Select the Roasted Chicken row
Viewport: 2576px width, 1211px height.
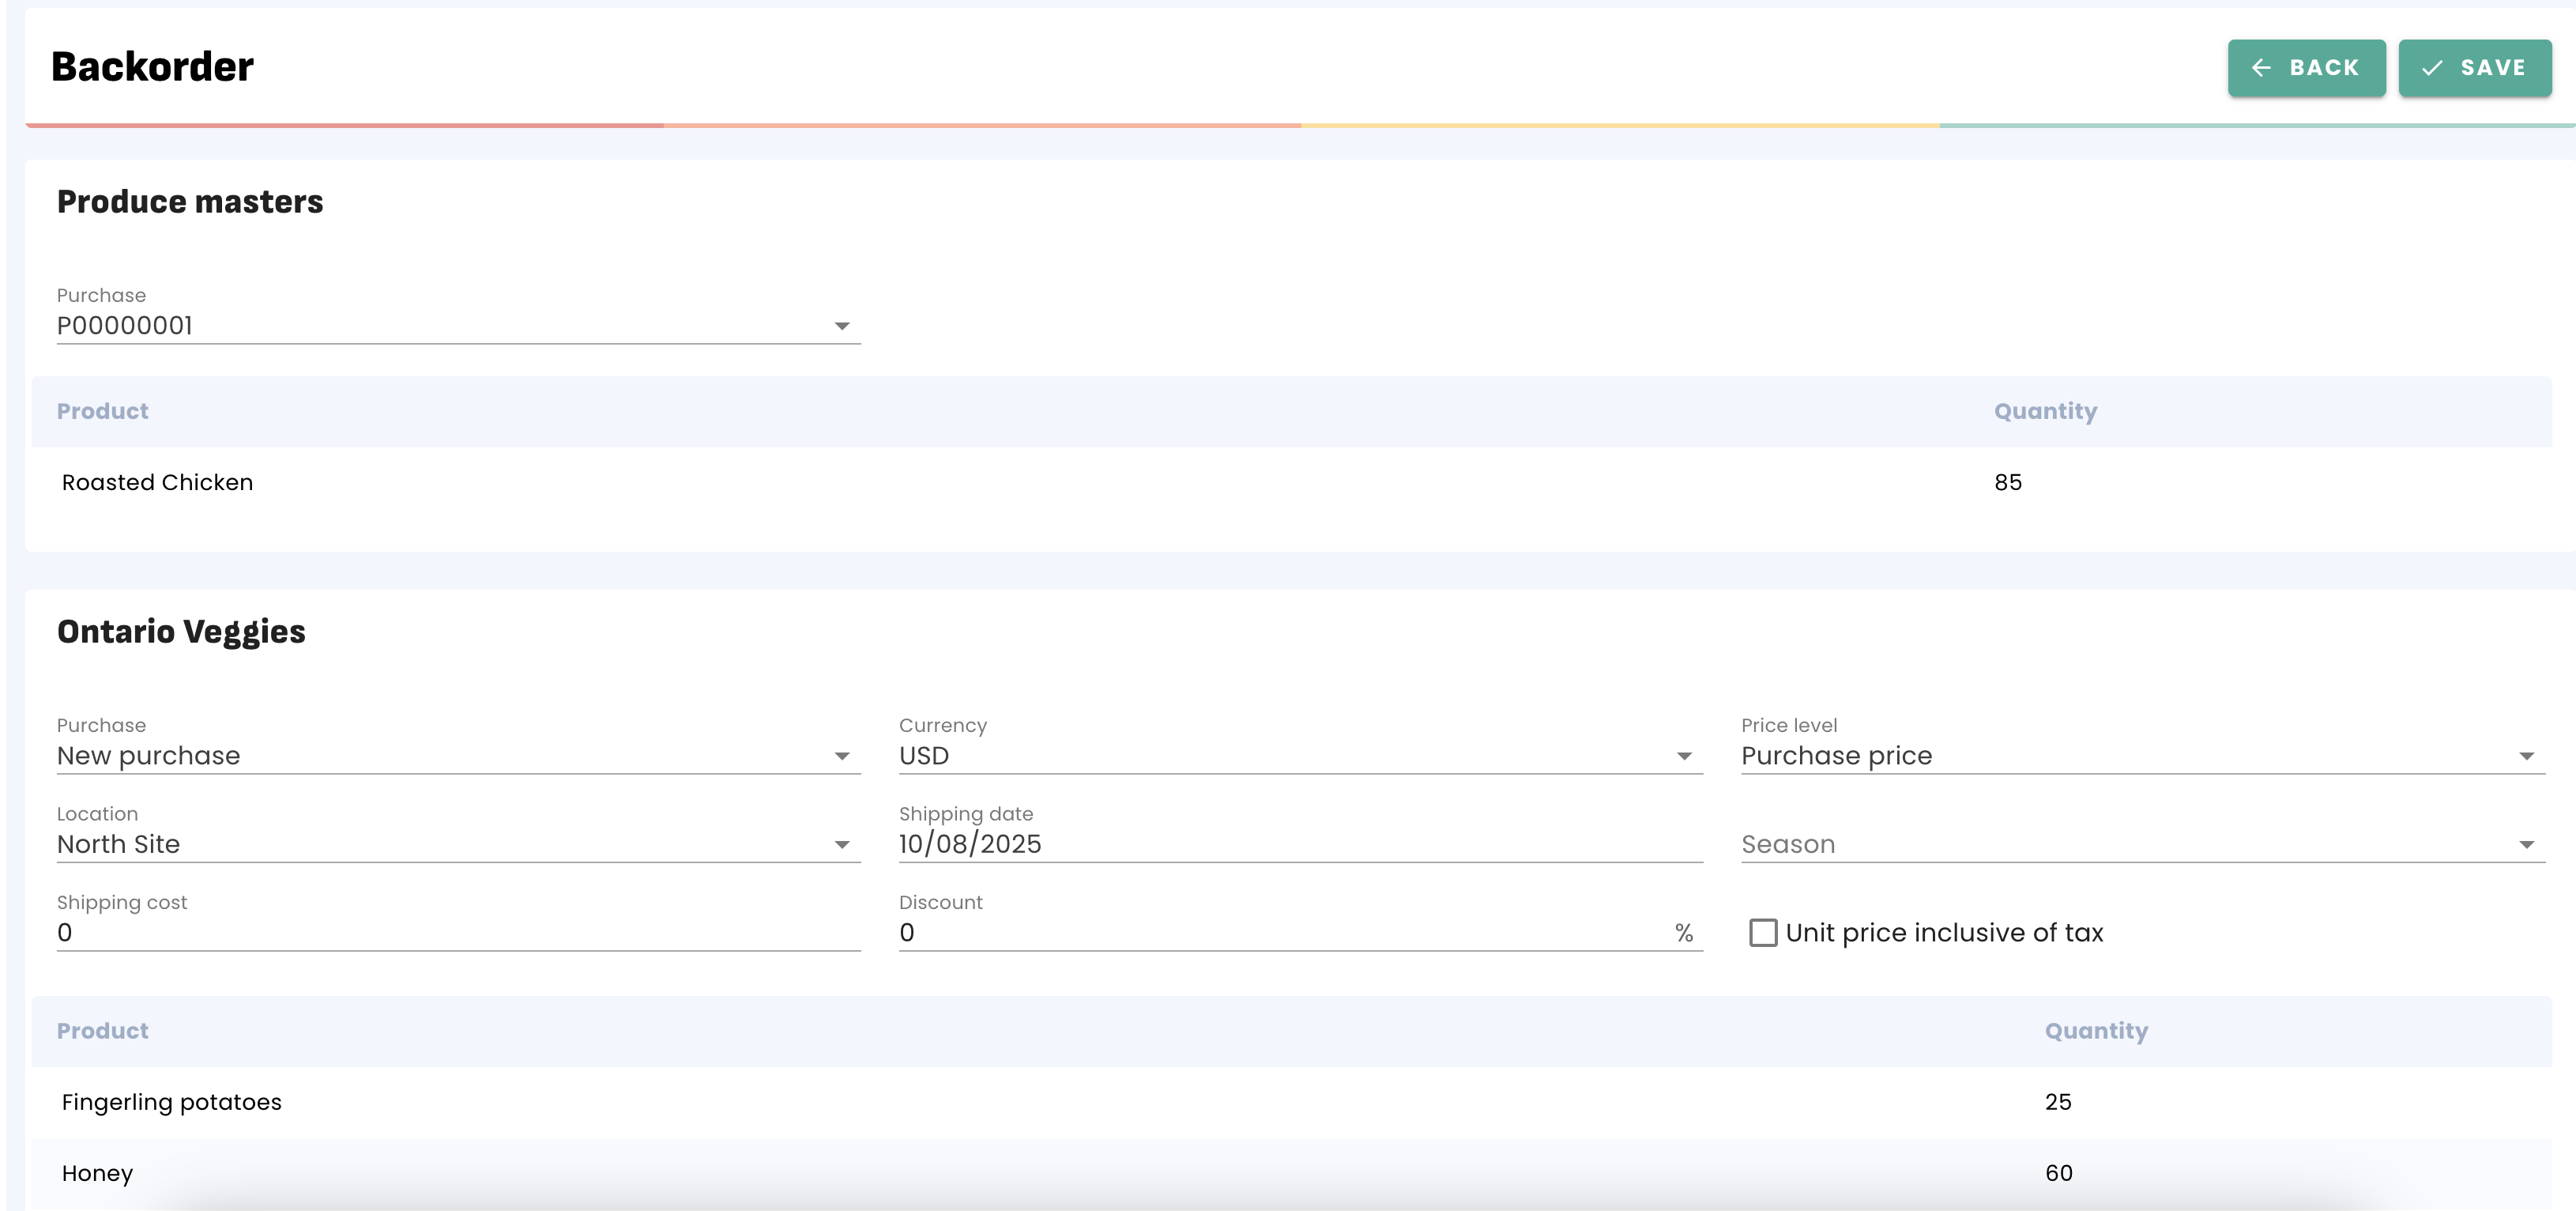pyautogui.click(x=158, y=483)
